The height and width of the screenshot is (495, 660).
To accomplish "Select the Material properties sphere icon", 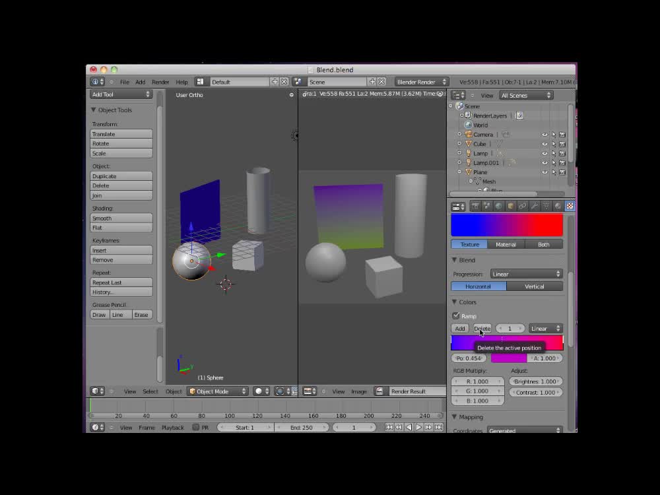I will [x=556, y=206].
